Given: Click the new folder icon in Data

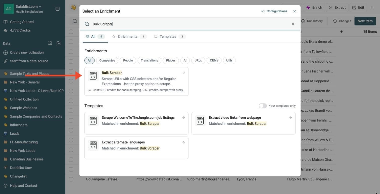Looking at the screenshot, I should 59,43.
